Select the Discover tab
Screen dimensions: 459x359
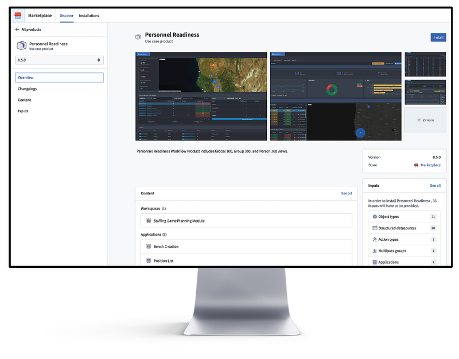point(67,15)
